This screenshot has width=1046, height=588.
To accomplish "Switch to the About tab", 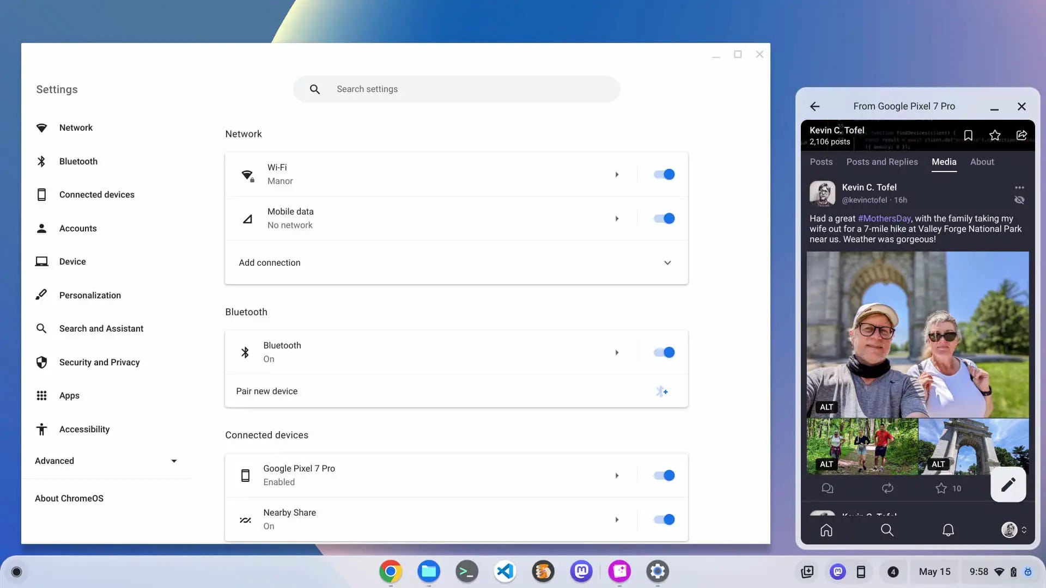I will click(982, 162).
